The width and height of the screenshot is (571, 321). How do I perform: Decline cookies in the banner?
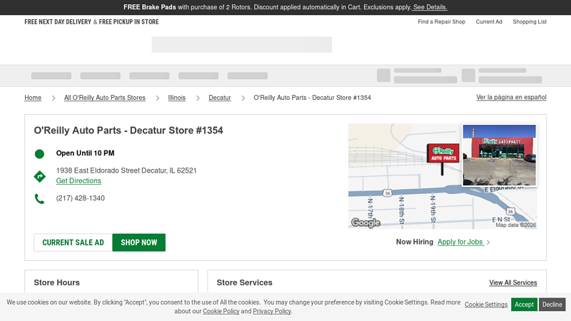pos(552,305)
